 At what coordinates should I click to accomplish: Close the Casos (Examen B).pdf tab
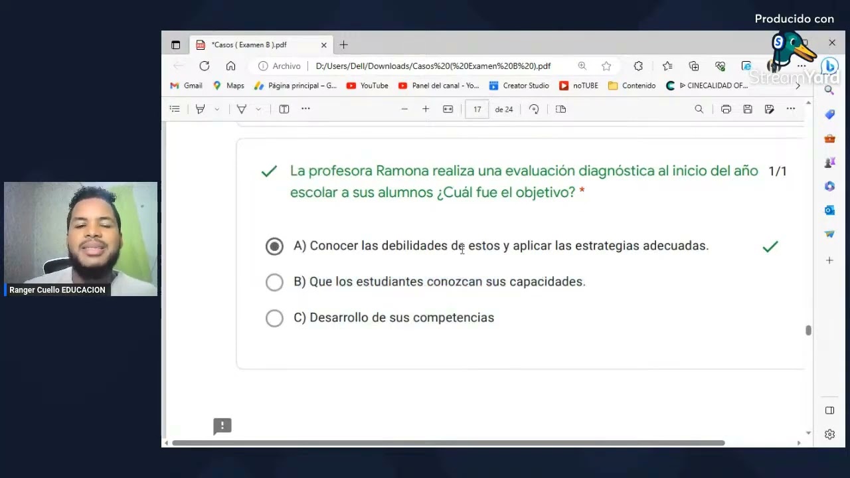324,45
